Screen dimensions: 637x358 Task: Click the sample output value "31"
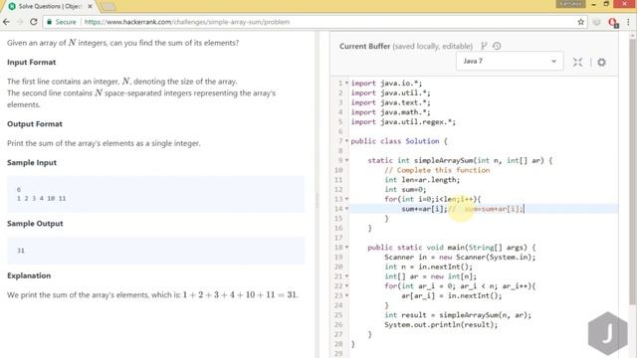click(x=21, y=251)
